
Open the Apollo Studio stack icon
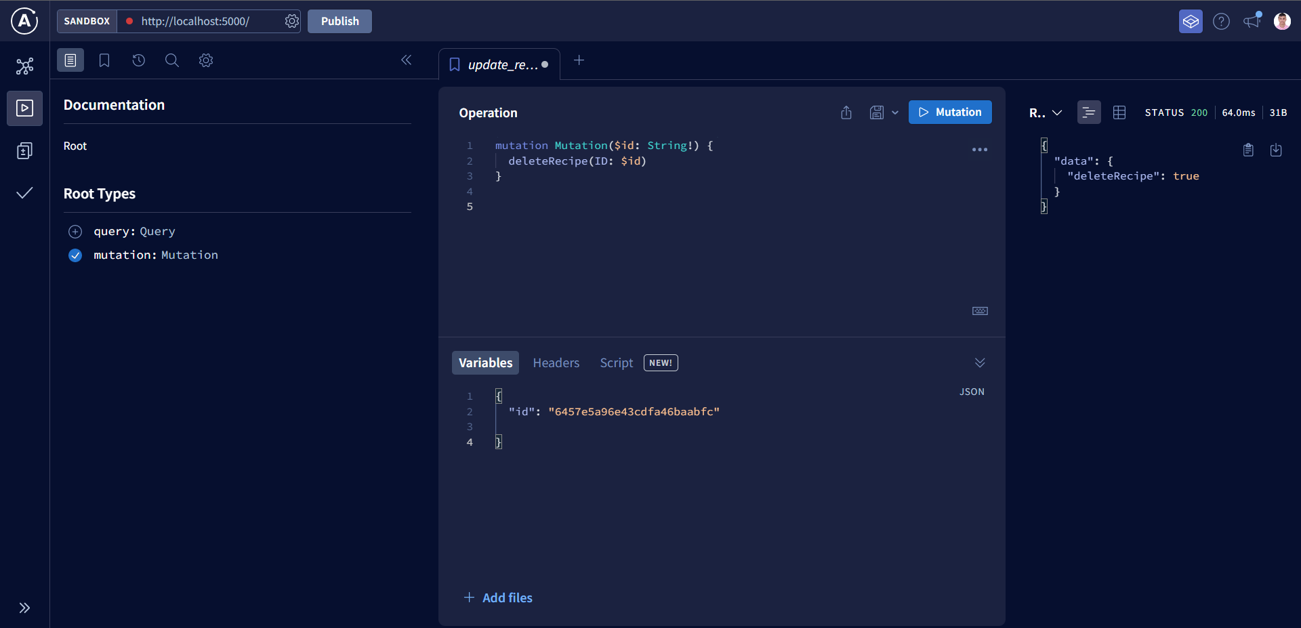[1191, 21]
